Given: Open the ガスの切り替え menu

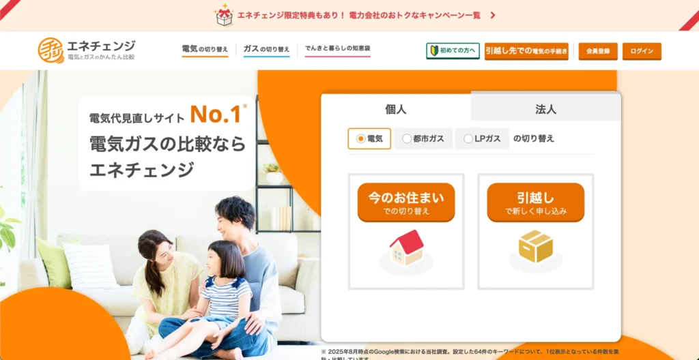Looking at the screenshot, I should point(266,50).
